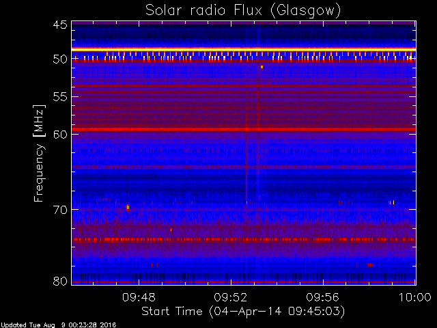This screenshot has height=328, width=437.
Task: Click the "80" frequency tick label
Action: coord(60,281)
